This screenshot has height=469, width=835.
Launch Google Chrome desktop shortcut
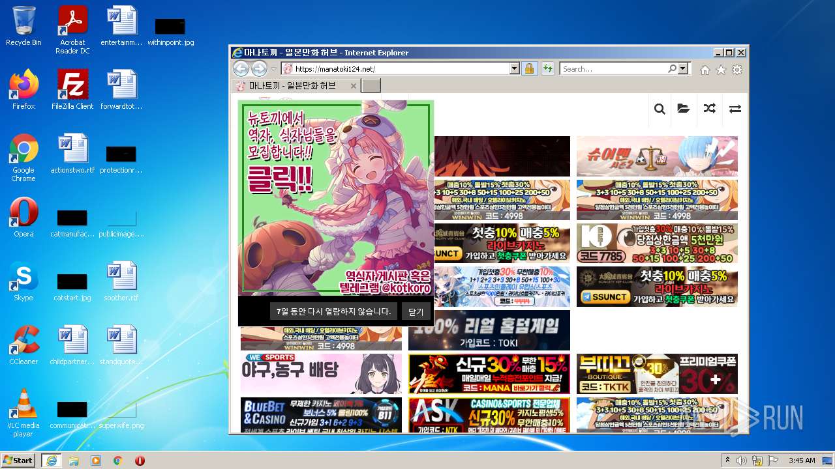point(23,158)
